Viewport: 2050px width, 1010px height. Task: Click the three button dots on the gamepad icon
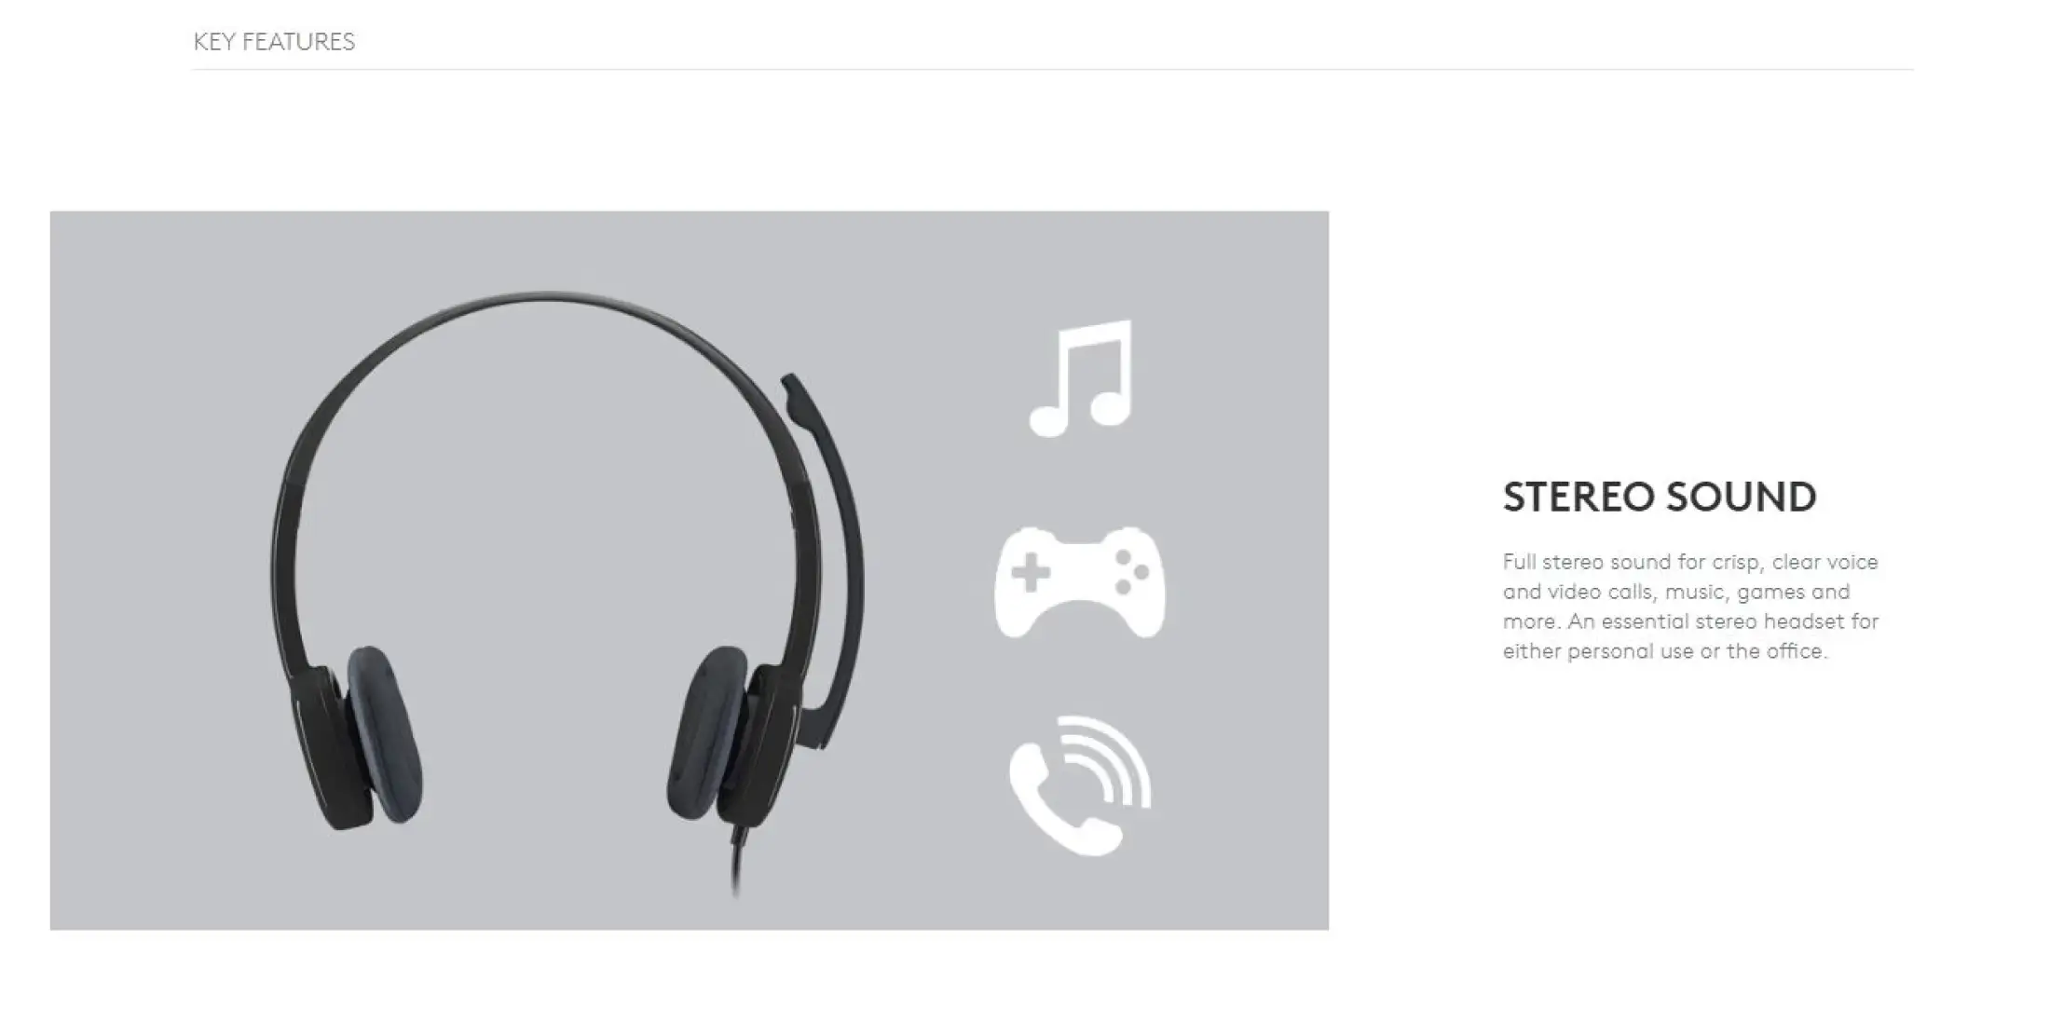click(1132, 571)
